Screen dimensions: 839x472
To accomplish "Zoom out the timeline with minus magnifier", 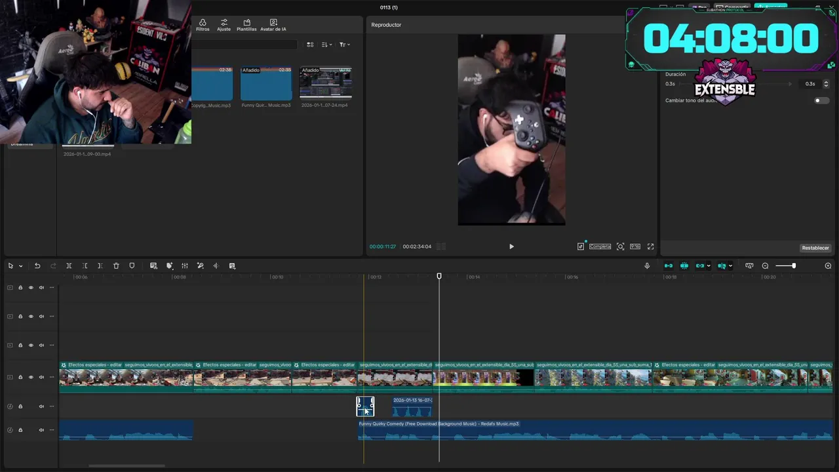I will pyautogui.click(x=765, y=265).
